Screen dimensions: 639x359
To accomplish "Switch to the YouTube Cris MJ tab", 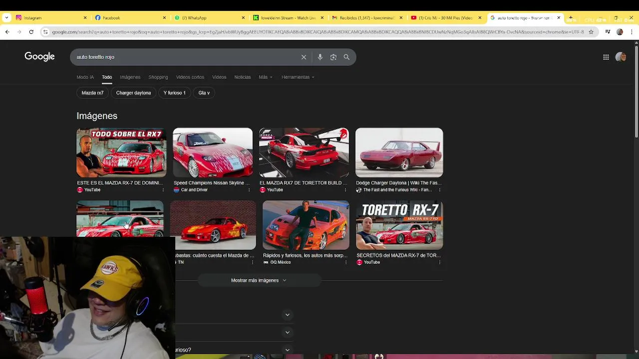I will pyautogui.click(x=446, y=18).
